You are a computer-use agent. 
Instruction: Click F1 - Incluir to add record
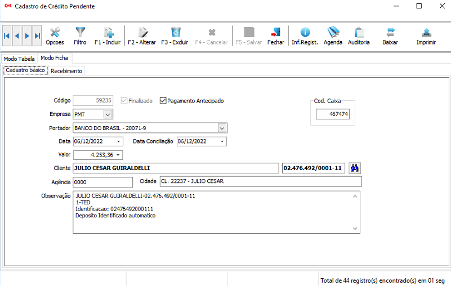pos(108,36)
